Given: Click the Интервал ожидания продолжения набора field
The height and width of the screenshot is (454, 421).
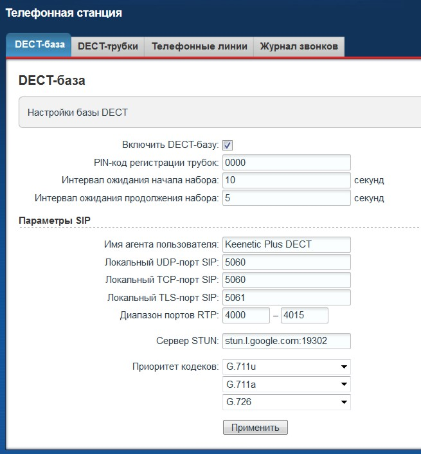Looking at the screenshot, I should point(286,198).
